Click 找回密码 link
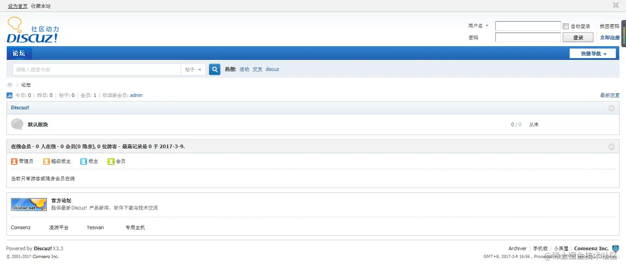This screenshot has width=626, height=269. pyautogui.click(x=610, y=26)
